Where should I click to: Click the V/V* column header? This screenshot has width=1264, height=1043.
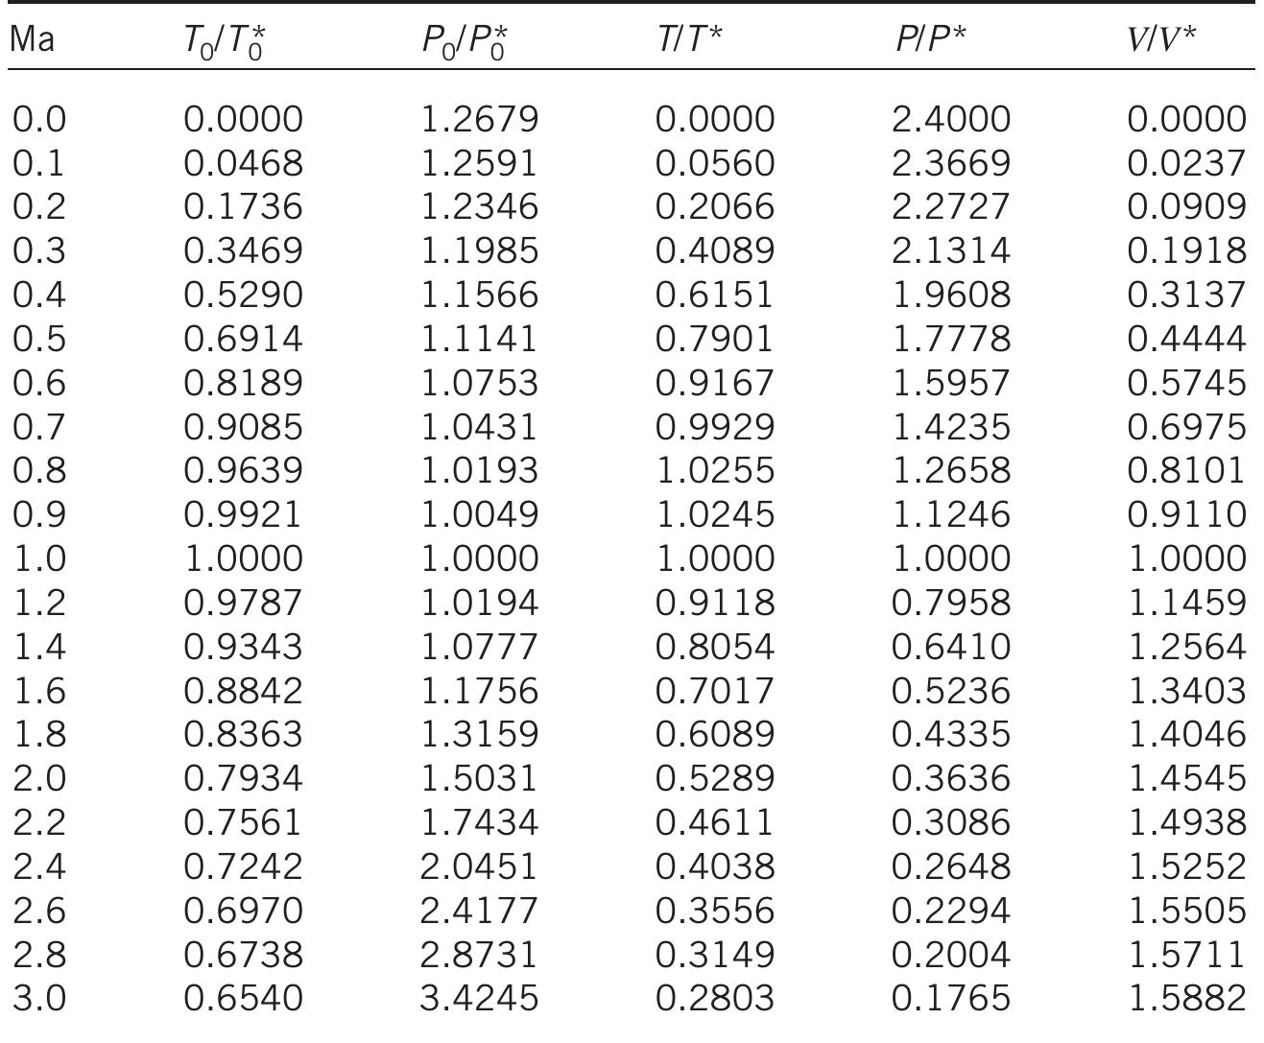coord(1162,39)
